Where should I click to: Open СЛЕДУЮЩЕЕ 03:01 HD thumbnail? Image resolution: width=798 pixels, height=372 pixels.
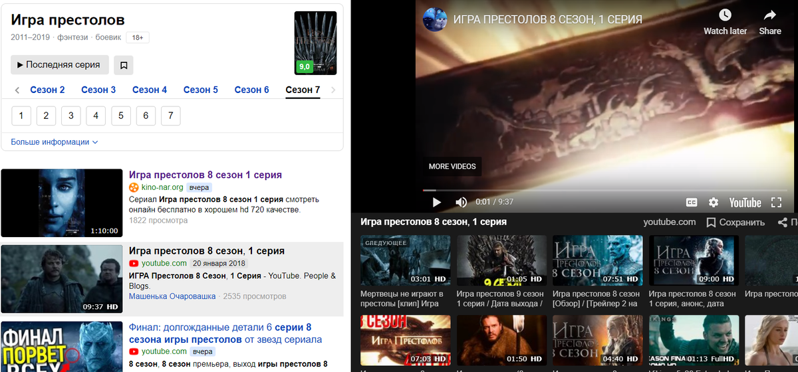coord(404,260)
